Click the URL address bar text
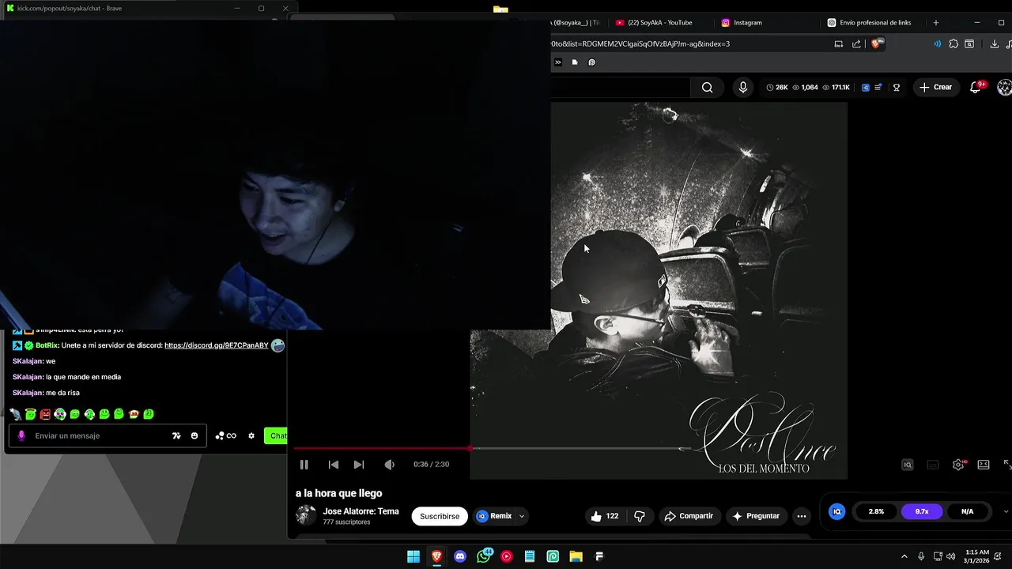 [640, 43]
